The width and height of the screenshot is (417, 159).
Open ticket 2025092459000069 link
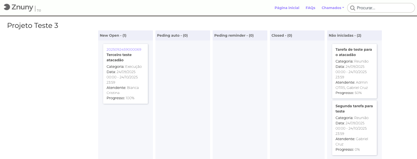coord(124,49)
